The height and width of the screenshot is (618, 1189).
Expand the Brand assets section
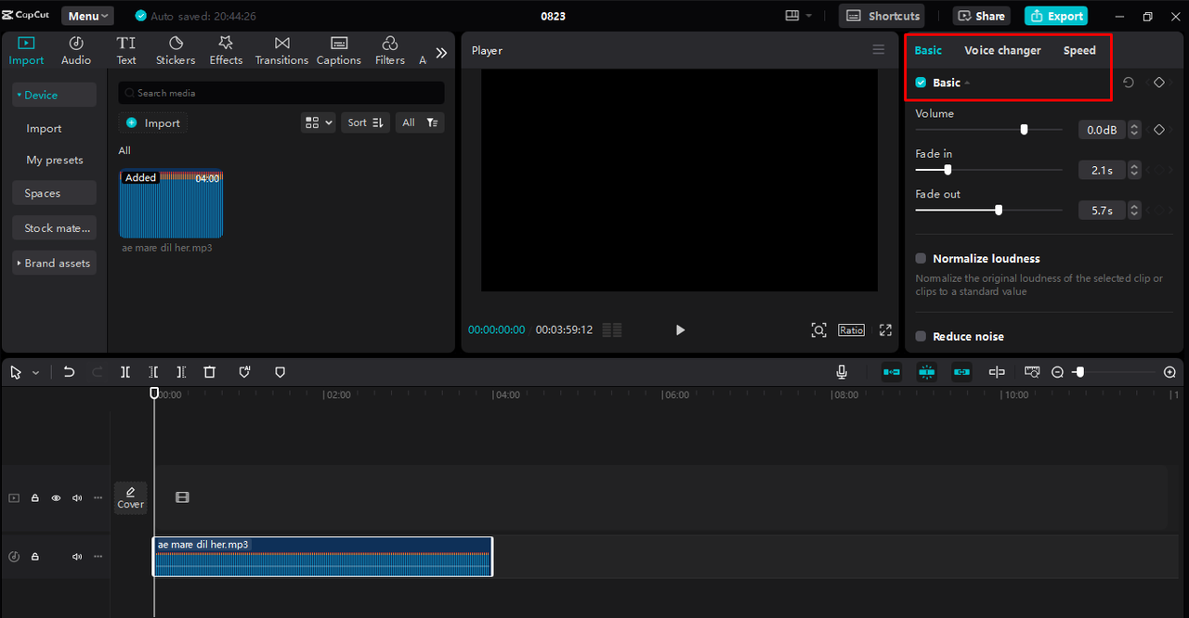click(54, 264)
